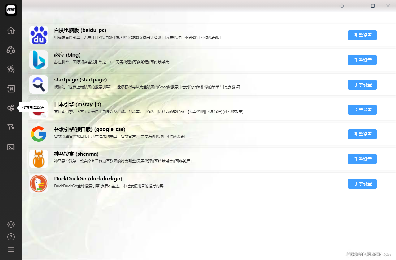Open 引擎设置 for bing
The height and width of the screenshot is (260, 396).
tap(362, 60)
